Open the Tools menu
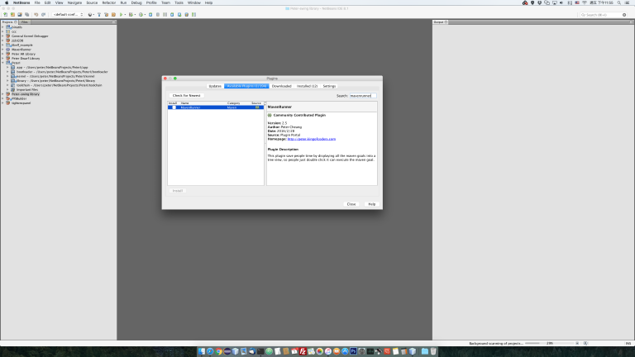 [x=179, y=2]
